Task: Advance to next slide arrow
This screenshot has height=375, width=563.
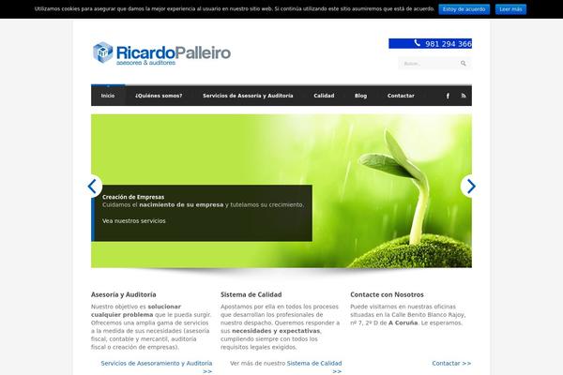Action: coord(471,186)
